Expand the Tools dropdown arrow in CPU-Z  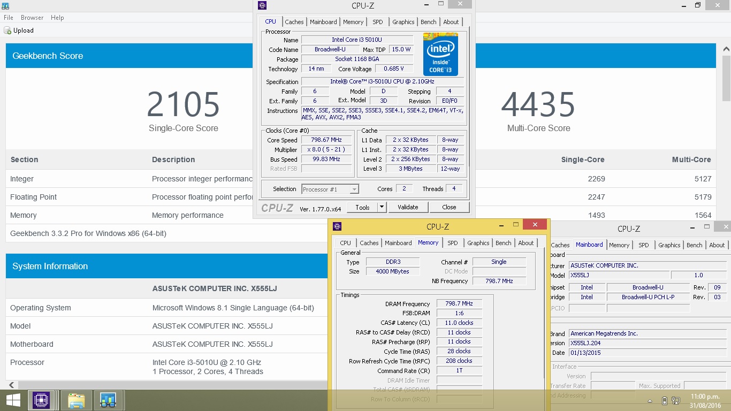tap(382, 207)
